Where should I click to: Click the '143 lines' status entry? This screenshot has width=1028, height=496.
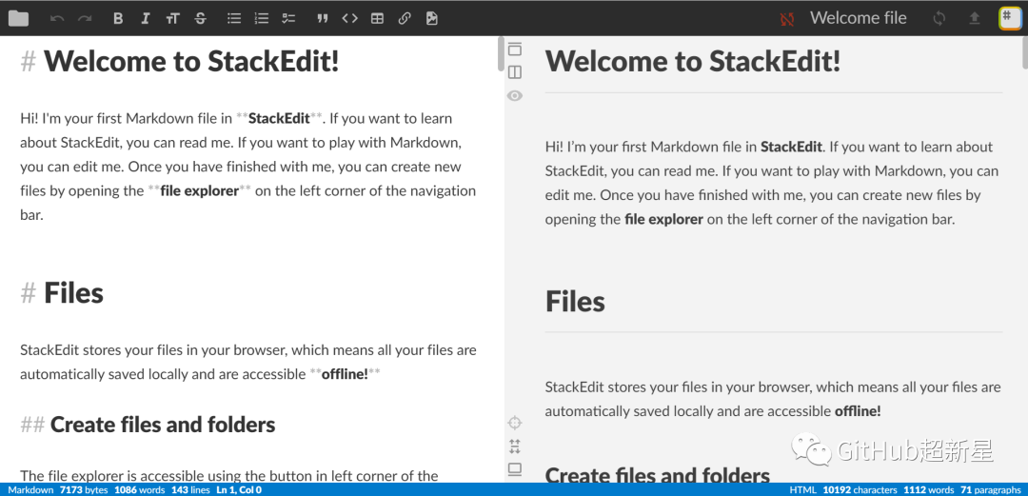pos(190,490)
